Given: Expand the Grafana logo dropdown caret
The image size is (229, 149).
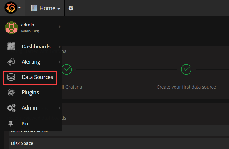Looking at the screenshot, I should pos(19,8).
